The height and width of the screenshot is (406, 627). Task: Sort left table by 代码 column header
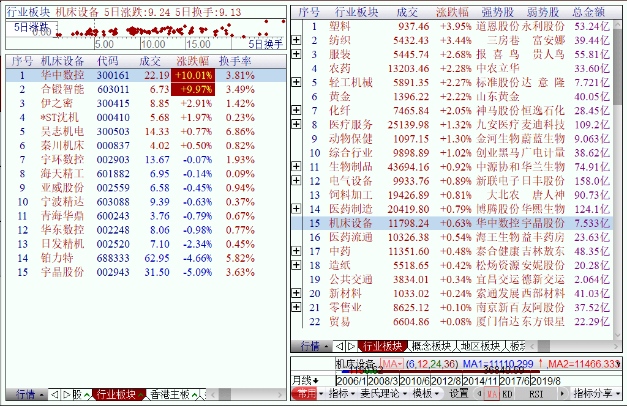[x=108, y=61]
